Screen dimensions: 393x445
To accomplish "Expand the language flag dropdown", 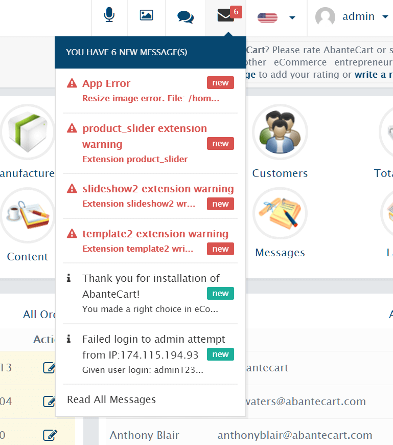I will (x=292, y=17).
